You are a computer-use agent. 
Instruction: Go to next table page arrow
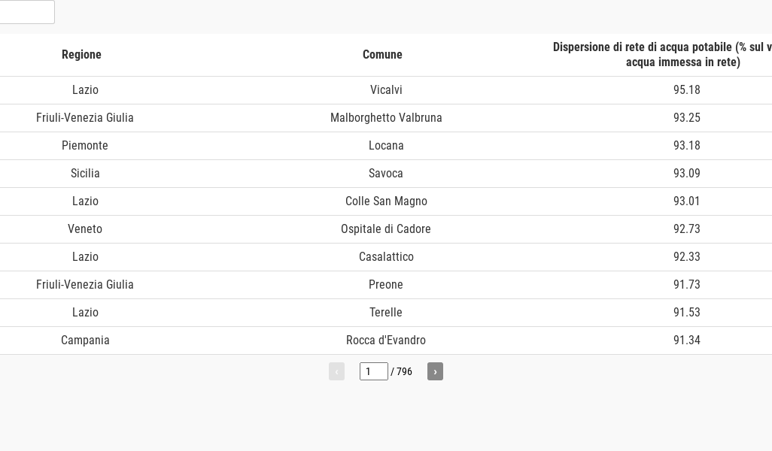tap(435, 371)
